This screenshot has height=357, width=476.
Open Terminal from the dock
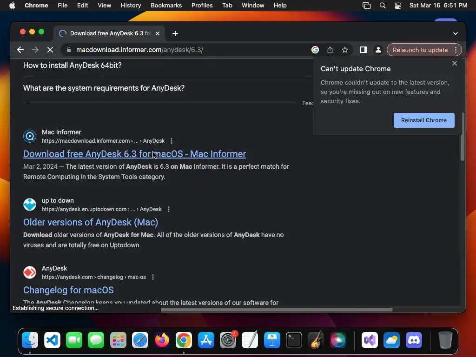(294, 340)
